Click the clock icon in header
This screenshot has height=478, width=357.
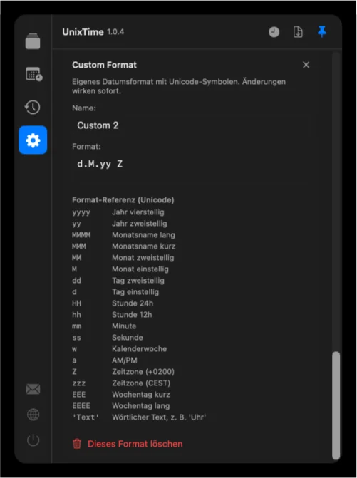(x=274, y=32)
